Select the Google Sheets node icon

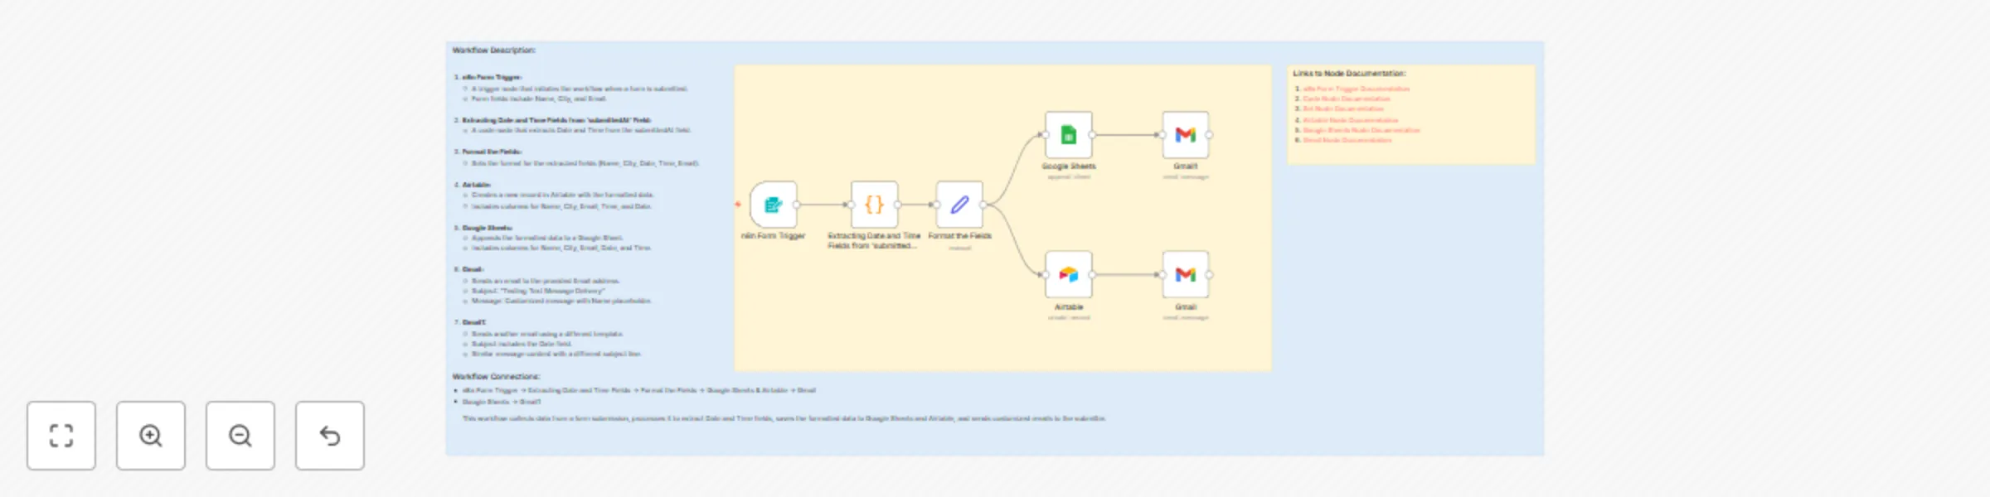point(1069,134)
